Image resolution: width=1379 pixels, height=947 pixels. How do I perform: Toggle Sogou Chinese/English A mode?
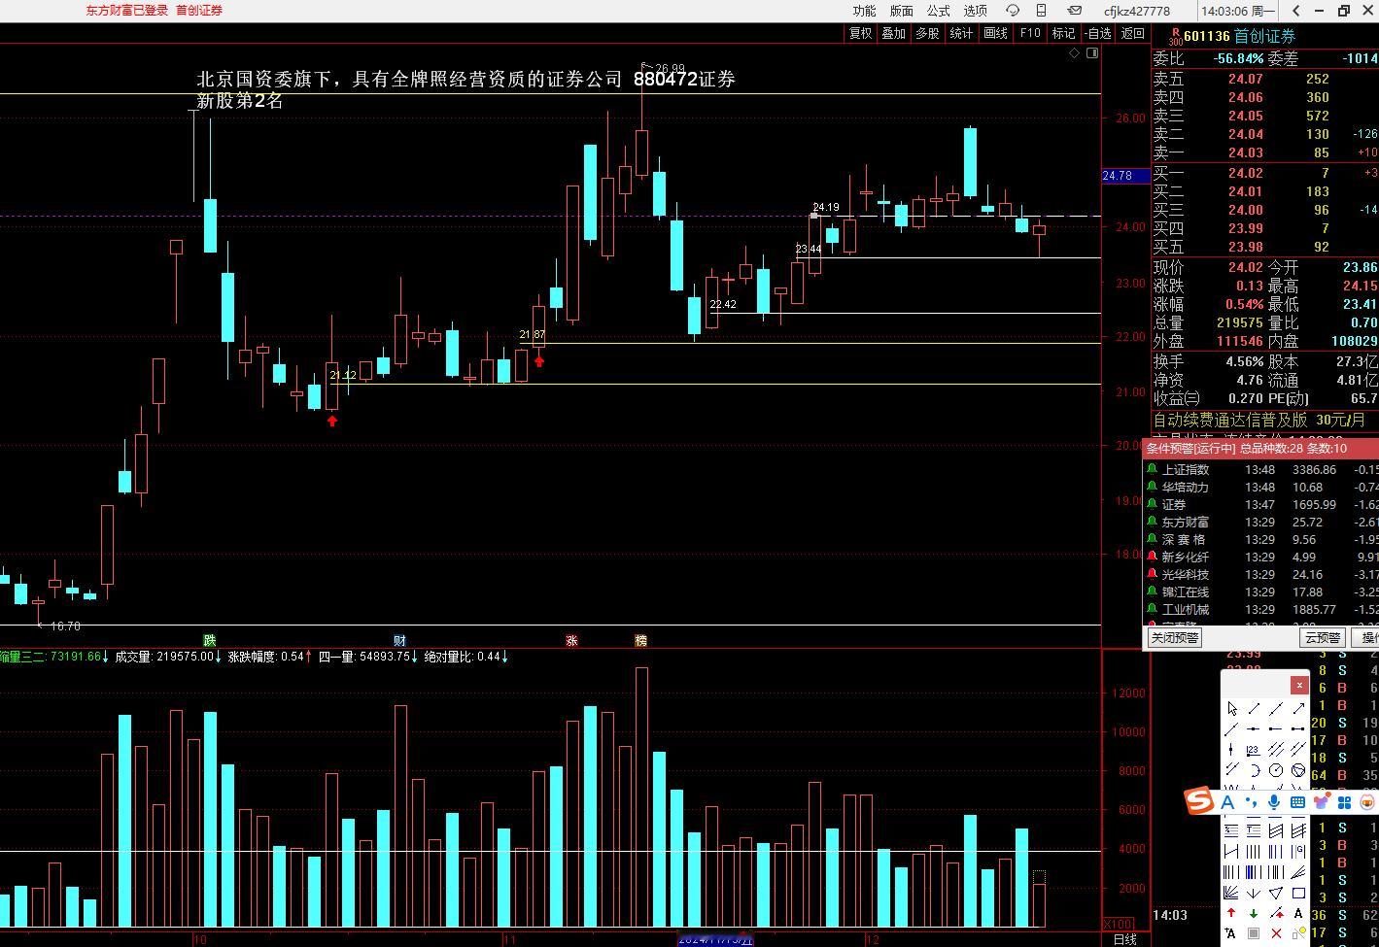[x=1227, y=802]
